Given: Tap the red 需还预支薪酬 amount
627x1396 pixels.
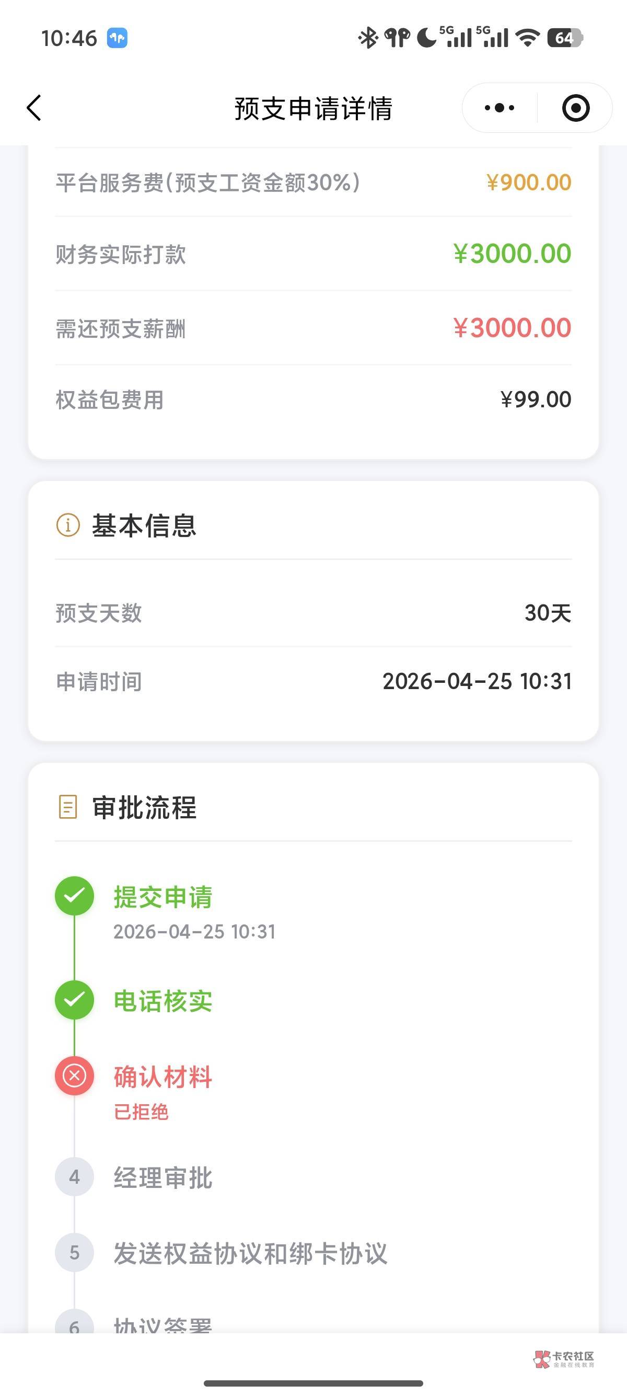Looking at the screenshot, I should (512, 328).
